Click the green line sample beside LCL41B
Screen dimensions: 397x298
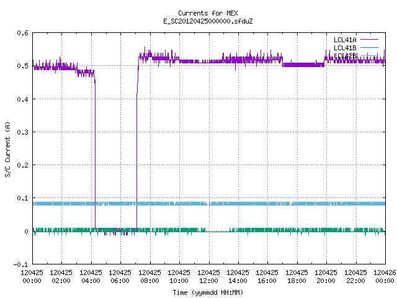pos(369,47)
